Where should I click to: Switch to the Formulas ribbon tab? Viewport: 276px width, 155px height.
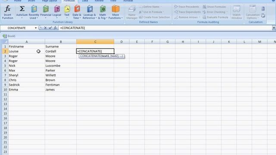click(69, 1)
